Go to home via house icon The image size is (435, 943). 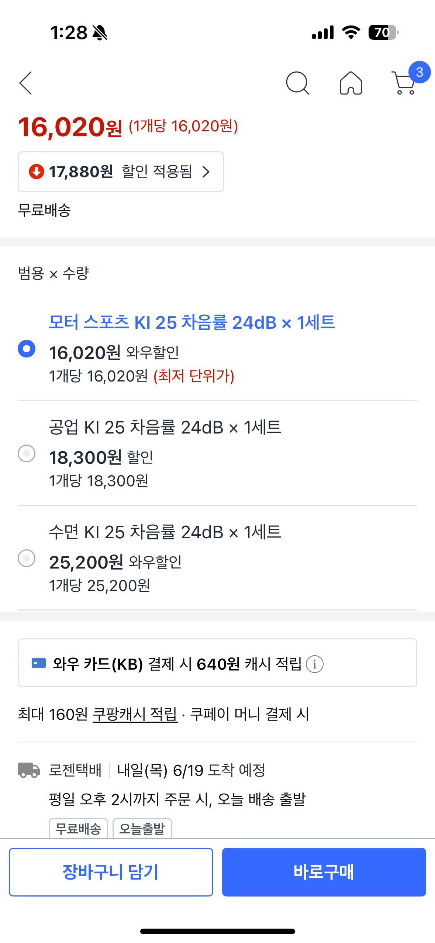[351, 83]
